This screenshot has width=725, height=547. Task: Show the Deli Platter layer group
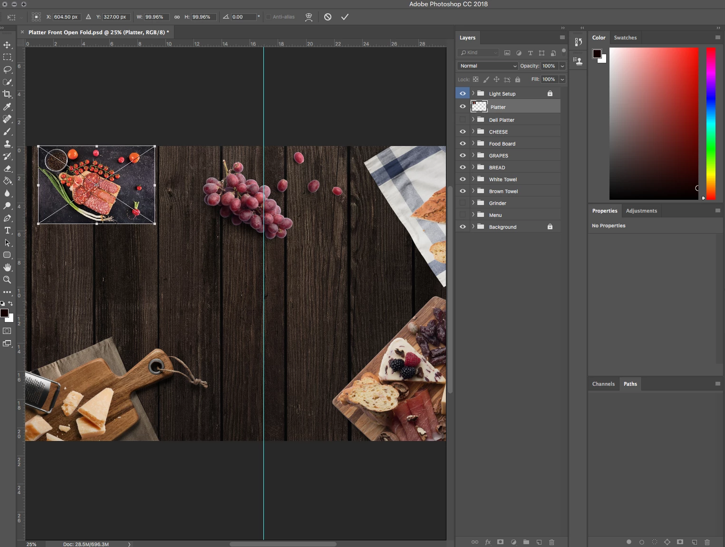coord(463,120)
